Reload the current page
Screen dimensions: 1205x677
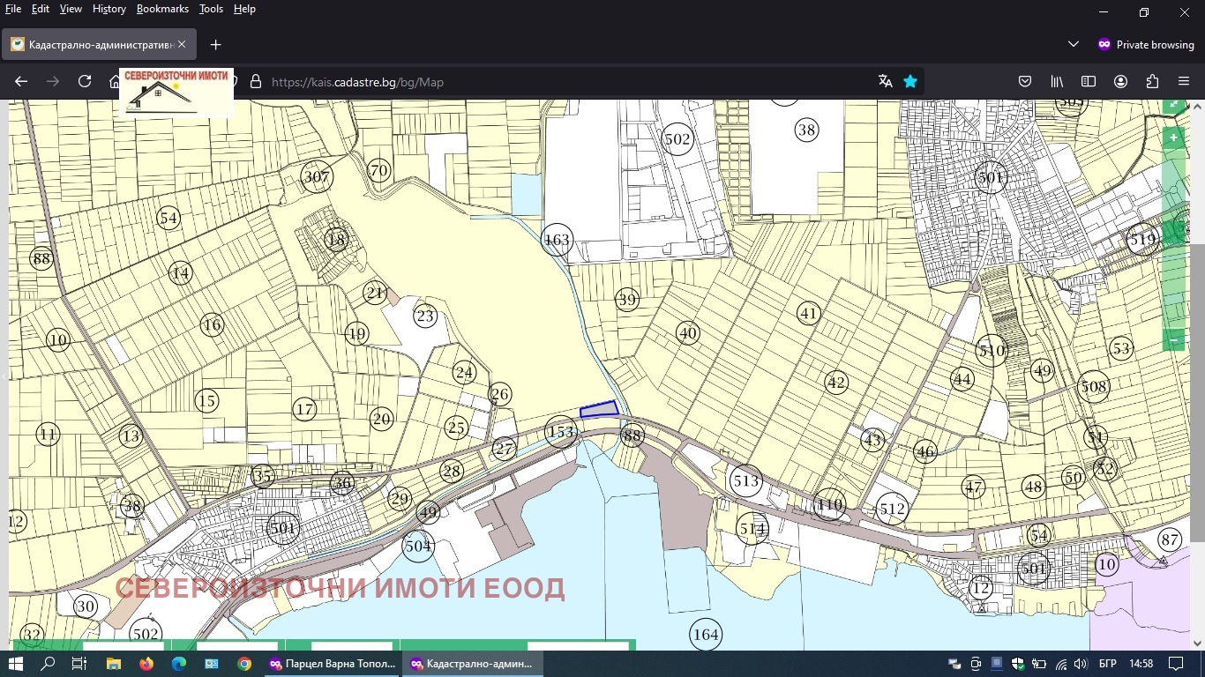(85, 81)
